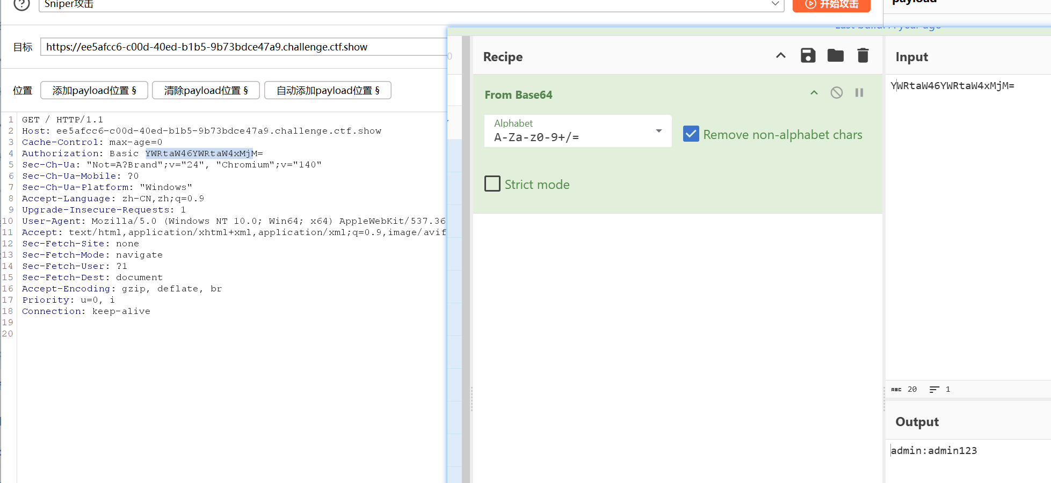Click the Input text containing the Base64 string
Image resolution: width=1051 pixels, height=483 pixels.
tap(952, 86)
